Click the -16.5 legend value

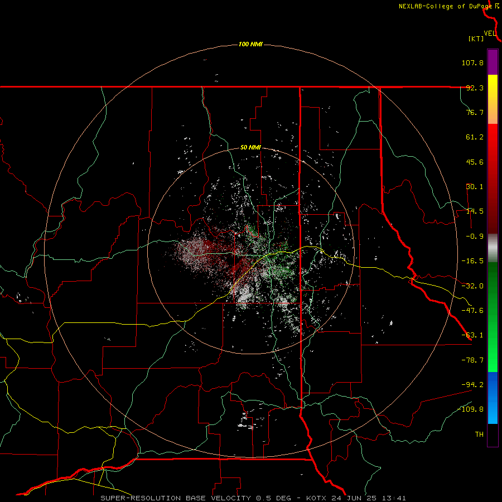click(472, 261)
